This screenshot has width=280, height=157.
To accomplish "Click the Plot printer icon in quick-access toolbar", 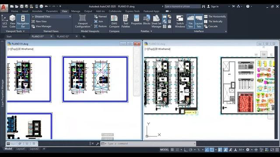I will [x=41, y=7].
